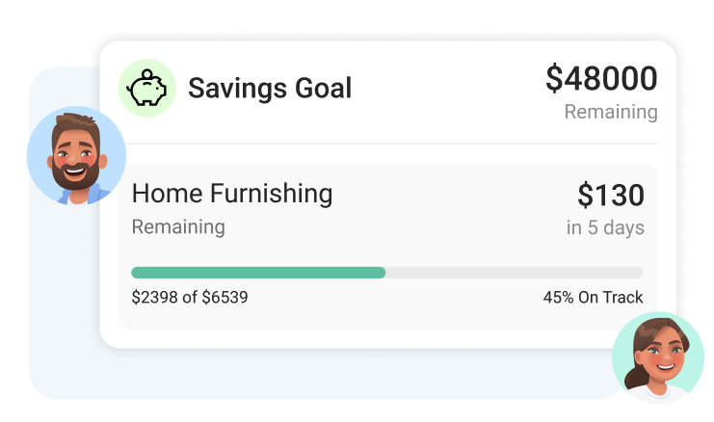Click the green filled part of progress bar

(258, 273)
